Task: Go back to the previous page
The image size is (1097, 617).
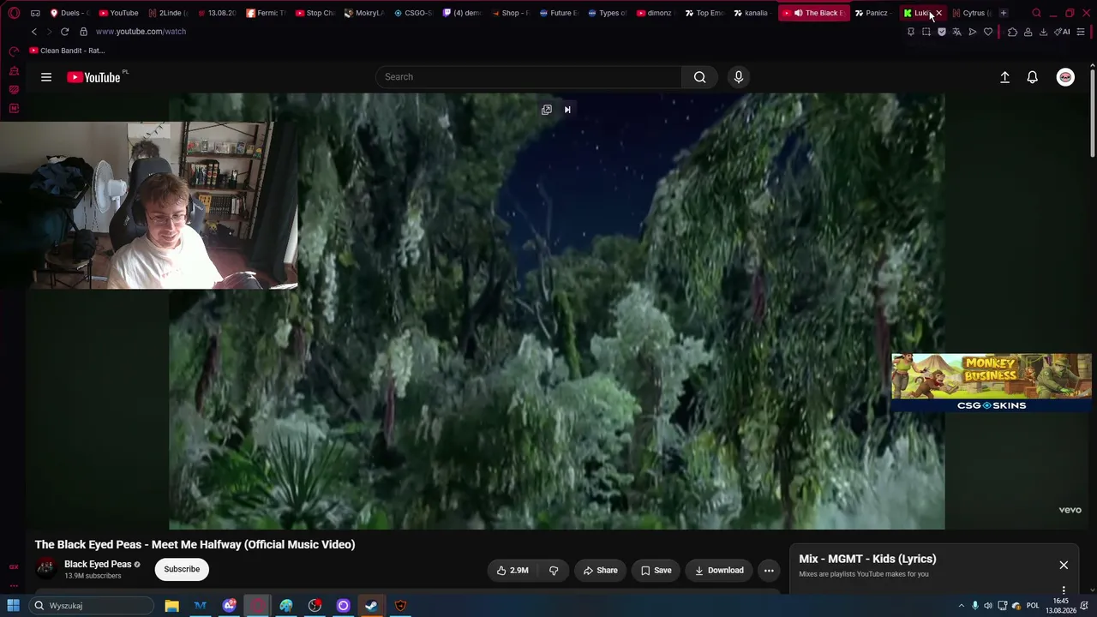Action: [33, 32]
